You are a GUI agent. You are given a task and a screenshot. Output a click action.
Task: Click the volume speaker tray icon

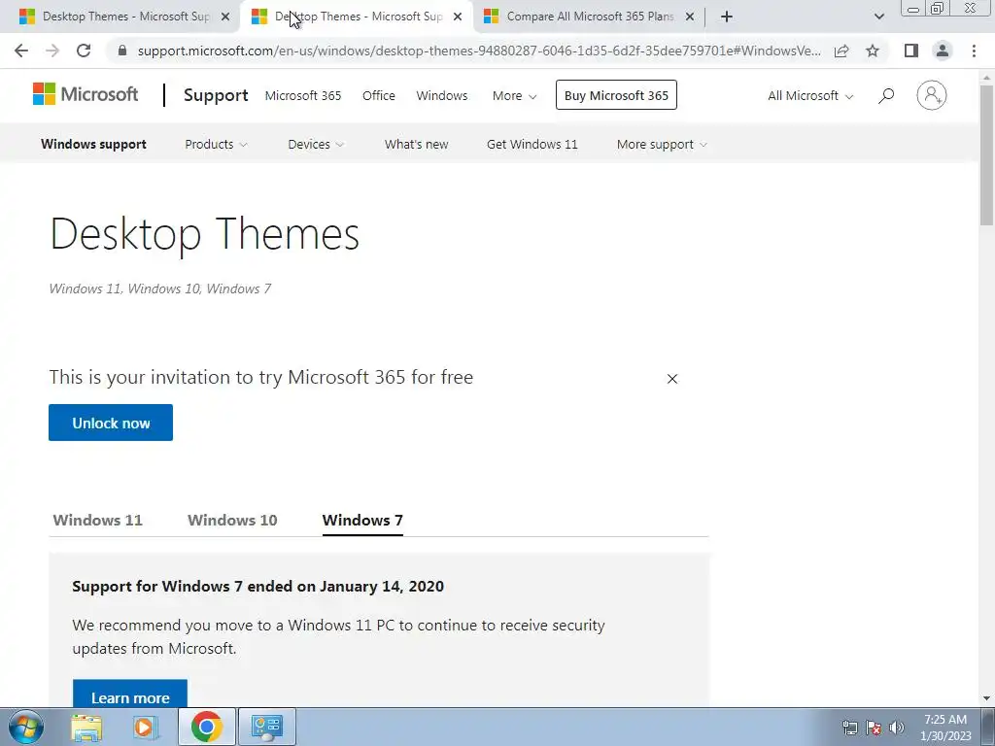pyautogui.click(x=897, y=728)
